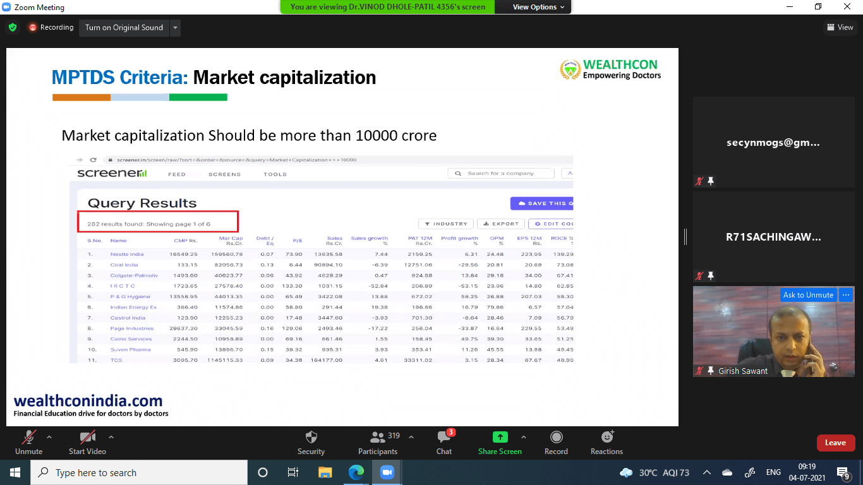The height and width of the screenshot is (485, 863).
Task: Open the View layout menu
Action: click(840, 27)
